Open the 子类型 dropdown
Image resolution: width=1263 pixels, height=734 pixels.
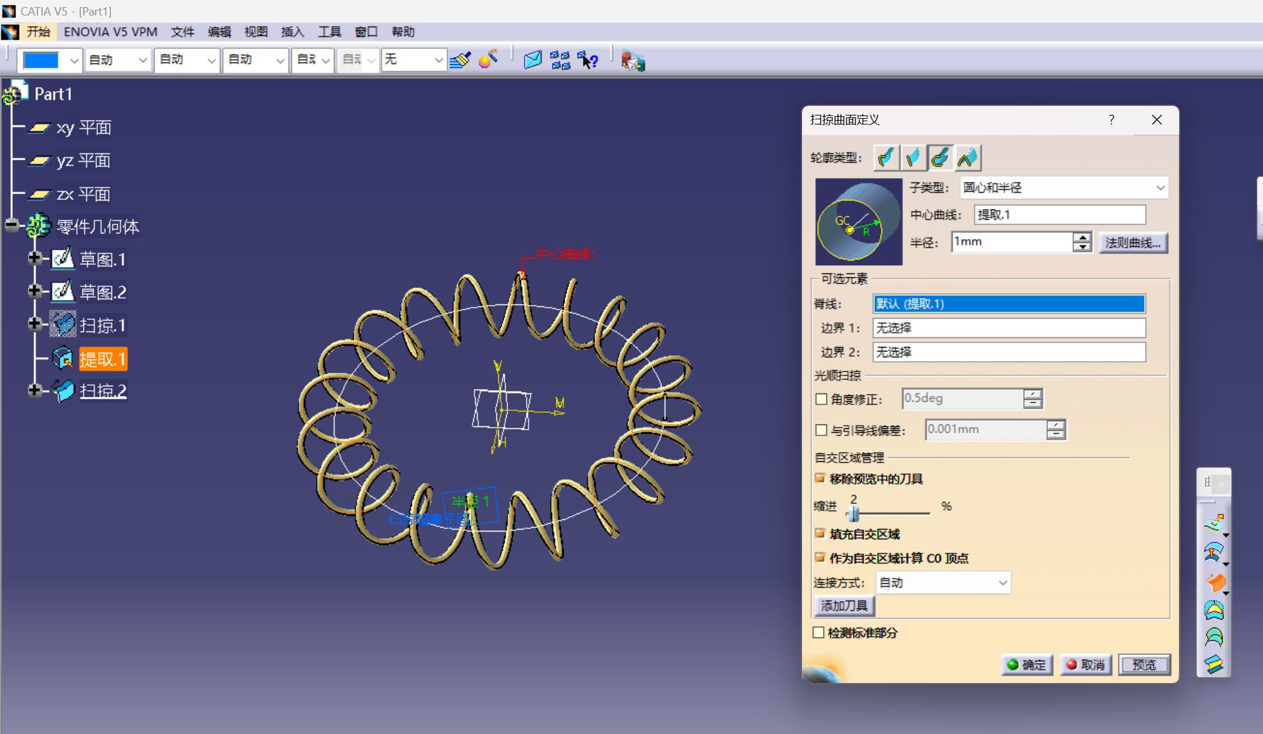pos(1064,188)
